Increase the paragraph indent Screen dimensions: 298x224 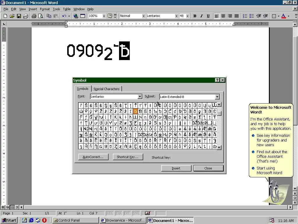(265, 16)
